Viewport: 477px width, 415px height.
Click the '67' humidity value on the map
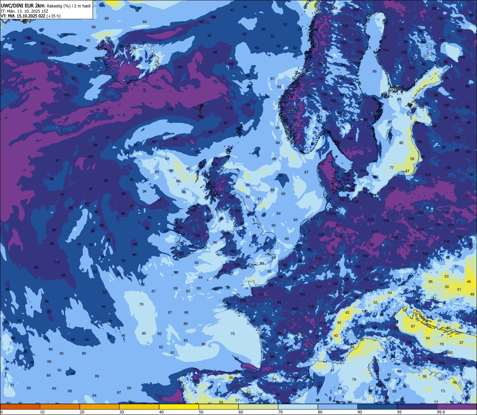(413, 326)
